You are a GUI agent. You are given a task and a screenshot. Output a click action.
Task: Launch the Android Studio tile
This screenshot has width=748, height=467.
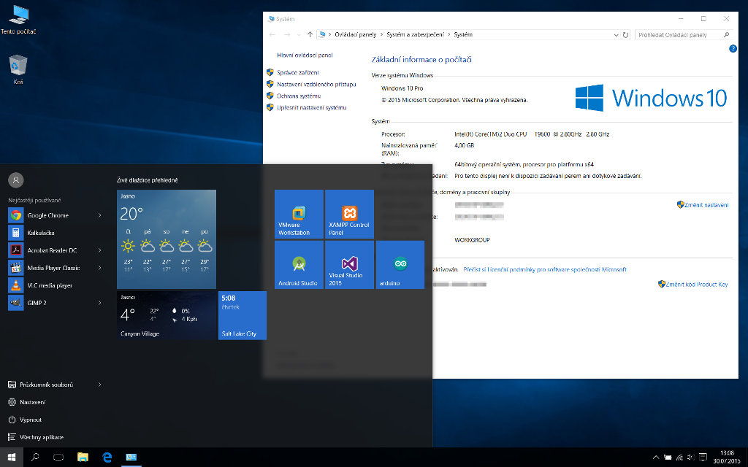(299, 264)
